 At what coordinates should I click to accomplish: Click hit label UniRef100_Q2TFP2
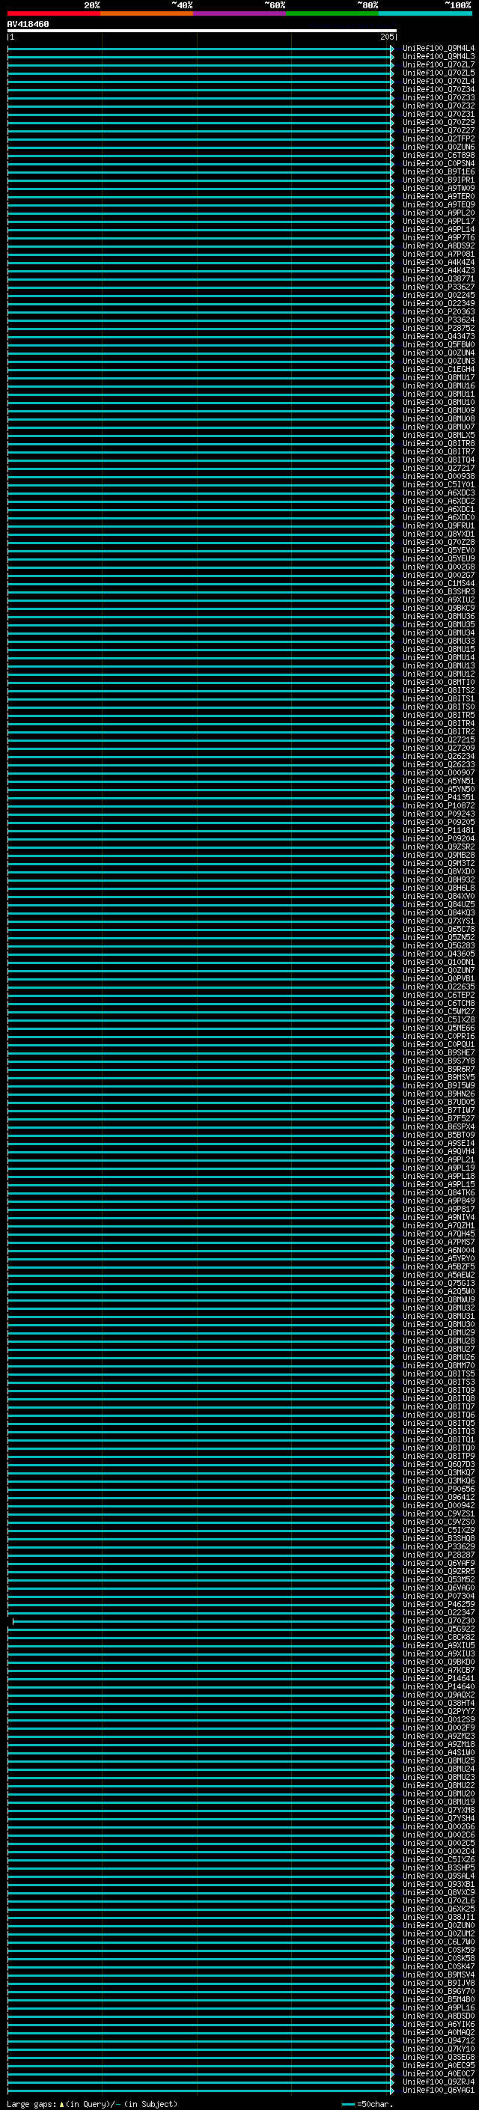pyautogui.click(x=439, y=138)
